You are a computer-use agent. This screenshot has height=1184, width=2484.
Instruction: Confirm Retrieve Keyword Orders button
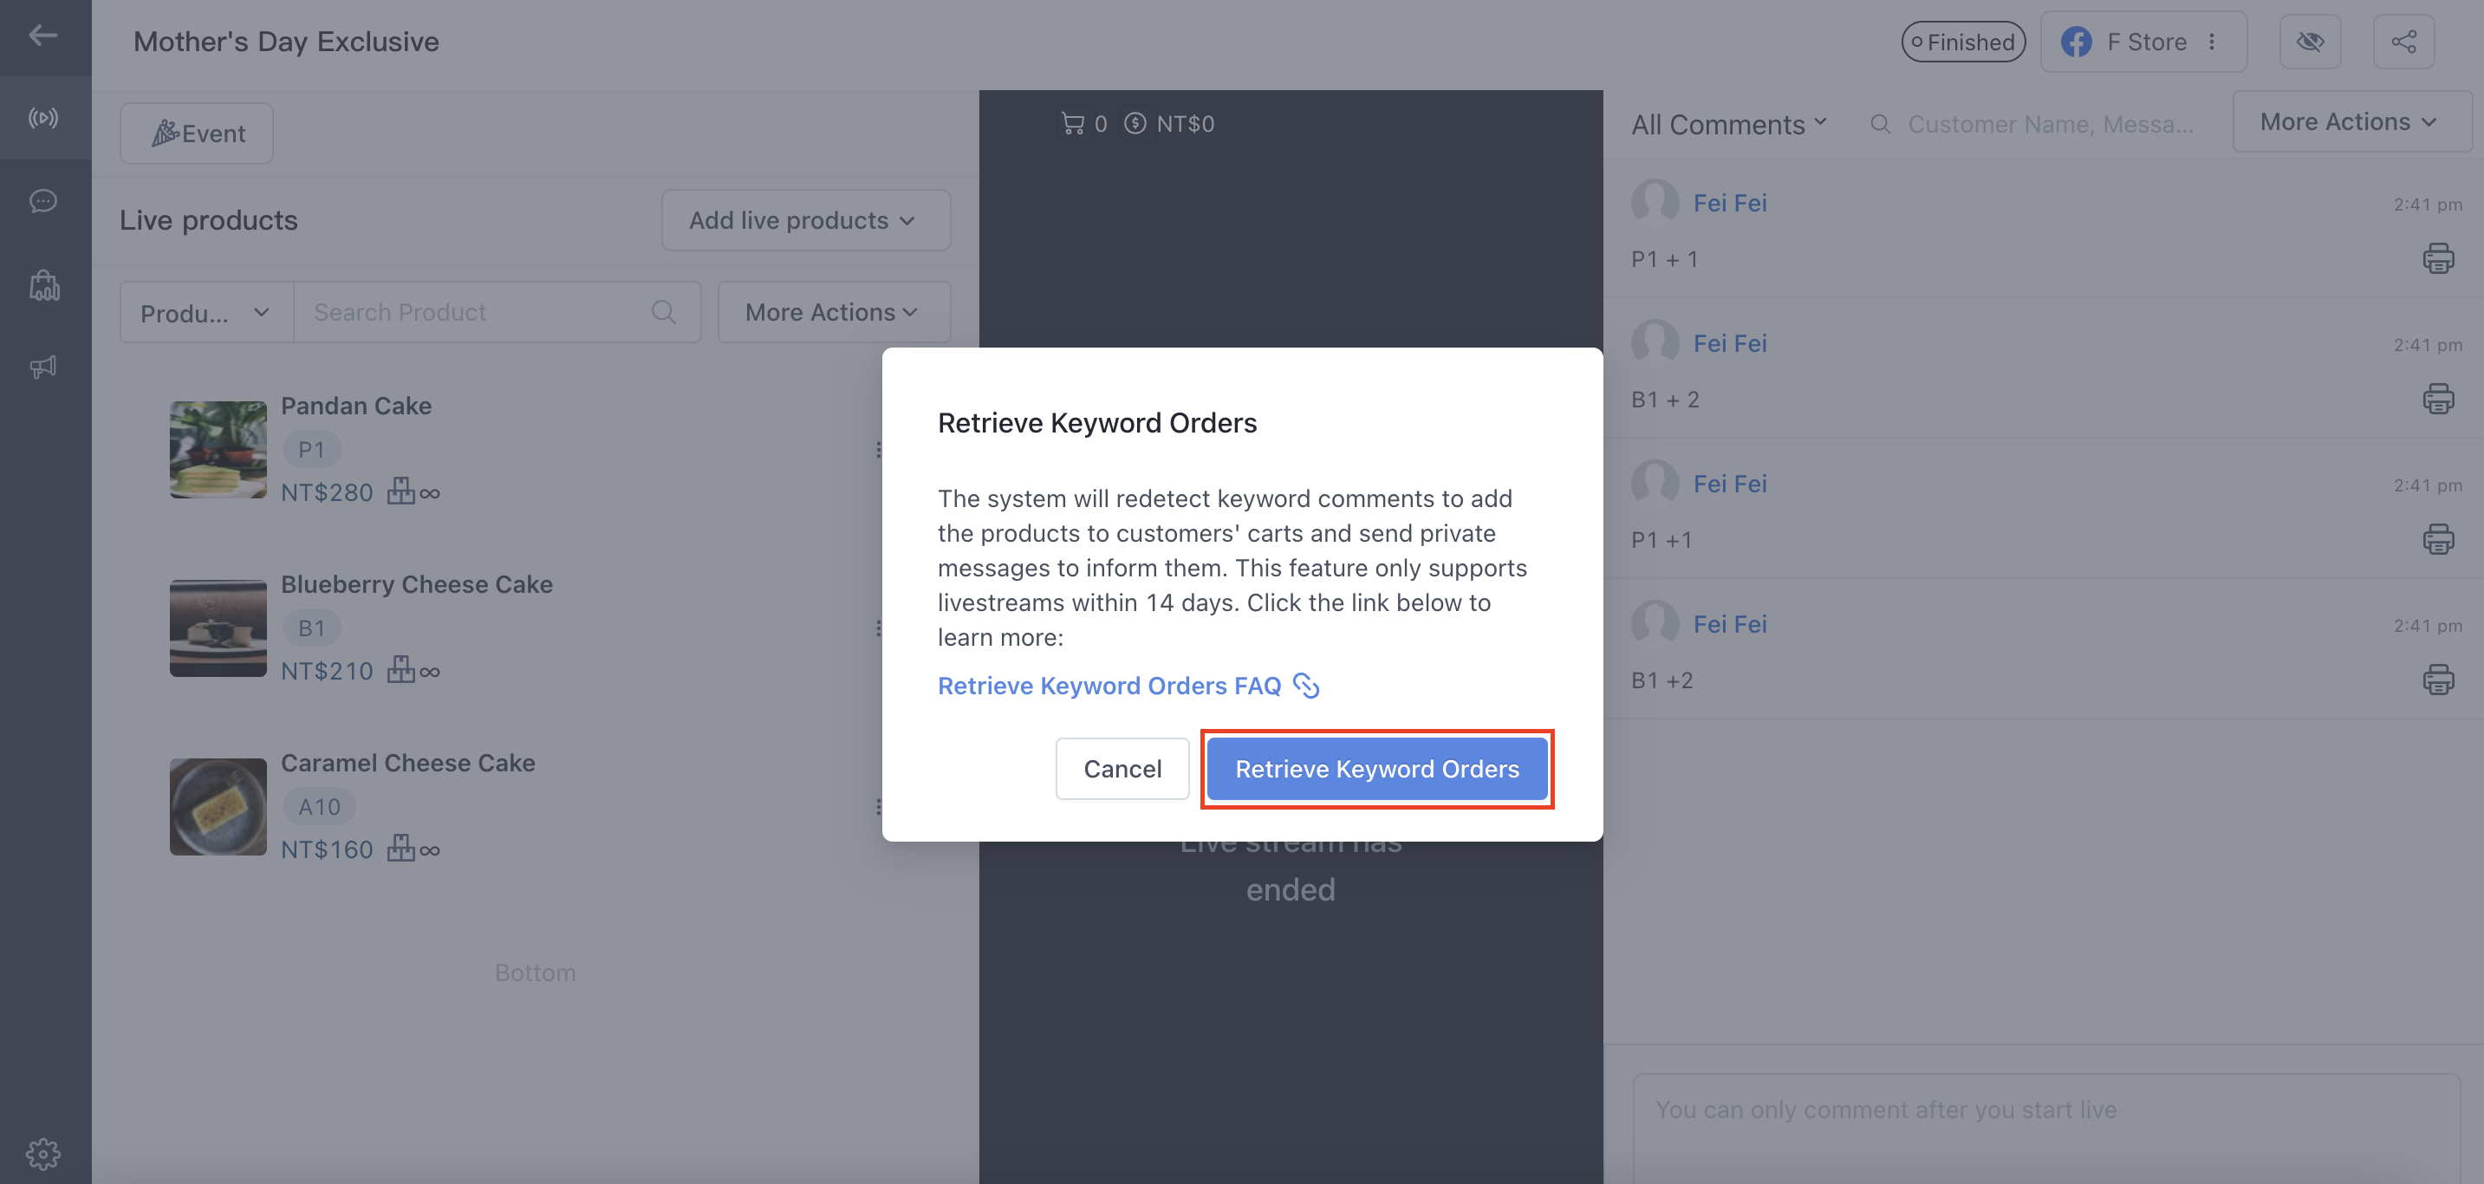coord(1377,769)
